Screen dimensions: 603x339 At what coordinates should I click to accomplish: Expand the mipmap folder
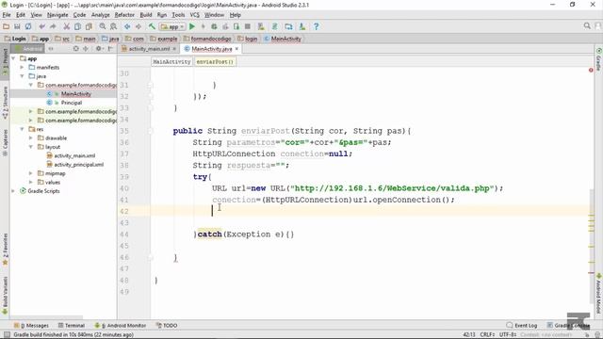pos(31,173)
